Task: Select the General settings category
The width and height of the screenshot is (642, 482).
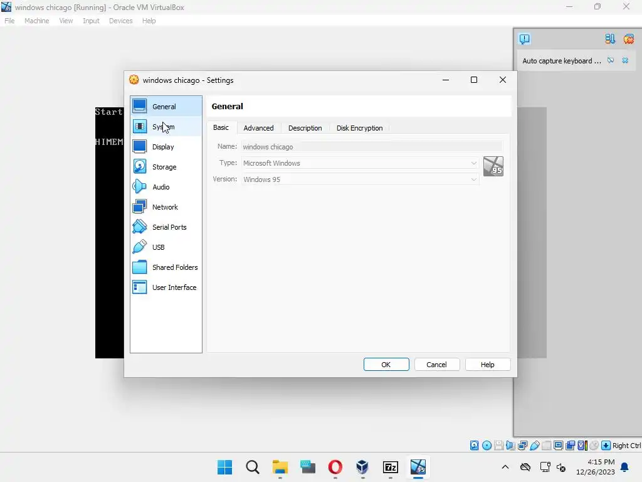Action: point(166,107)
